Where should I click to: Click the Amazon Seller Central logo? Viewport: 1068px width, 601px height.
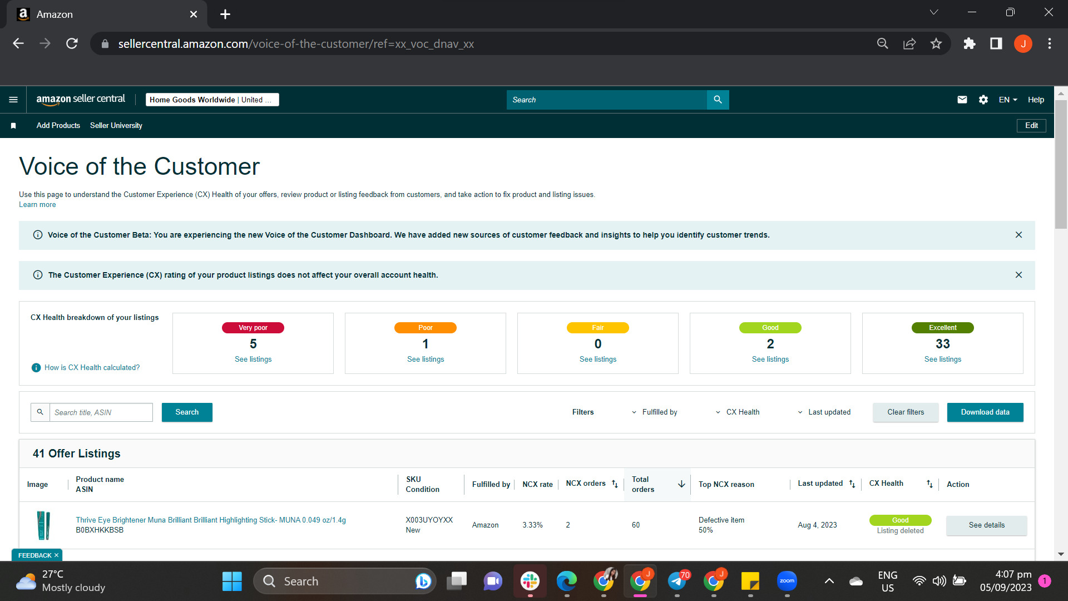click(x=81, y=100)
